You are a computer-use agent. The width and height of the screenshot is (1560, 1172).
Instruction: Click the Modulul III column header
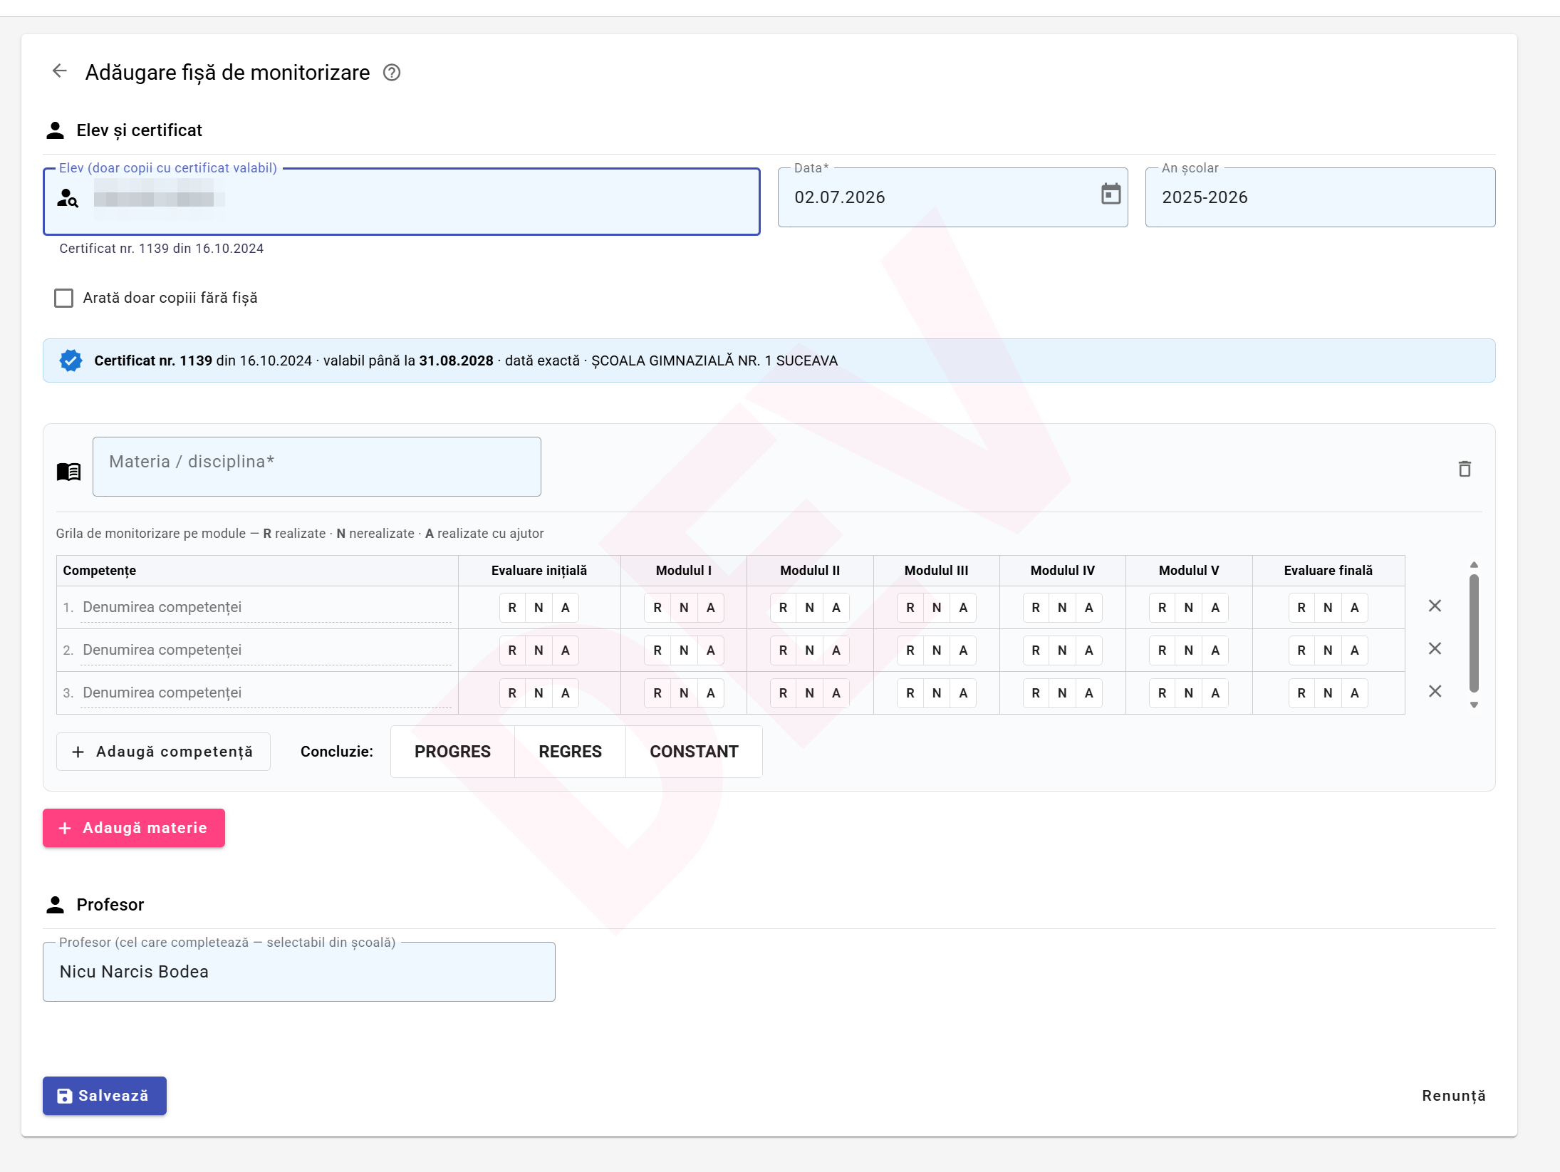click(x=936, y=571)
